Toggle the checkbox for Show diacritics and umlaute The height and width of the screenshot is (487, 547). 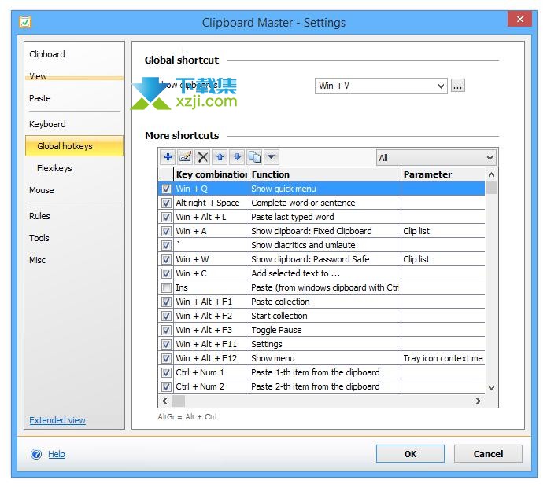point(166,245)
